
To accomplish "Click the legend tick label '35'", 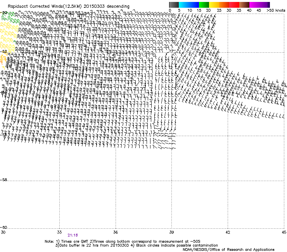I will coord(239,10).
